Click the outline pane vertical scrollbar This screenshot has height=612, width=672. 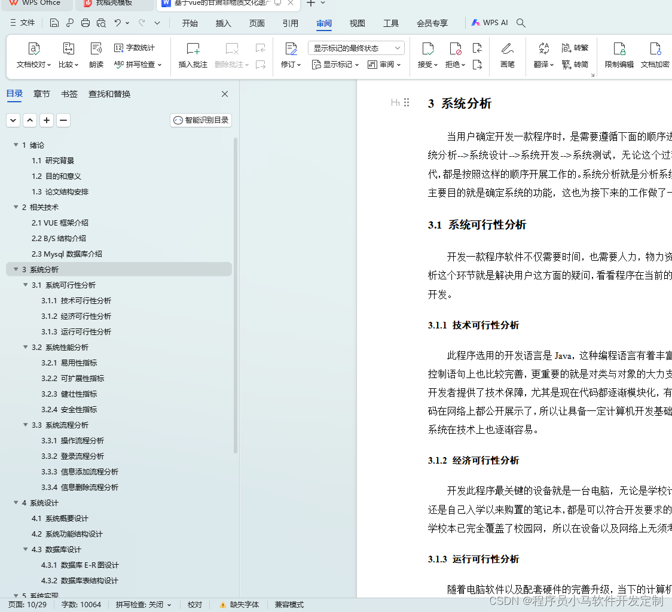pyautogui.click(x=236, y=296)
